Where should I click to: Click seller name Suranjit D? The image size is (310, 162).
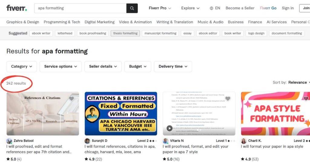[99, 141]
